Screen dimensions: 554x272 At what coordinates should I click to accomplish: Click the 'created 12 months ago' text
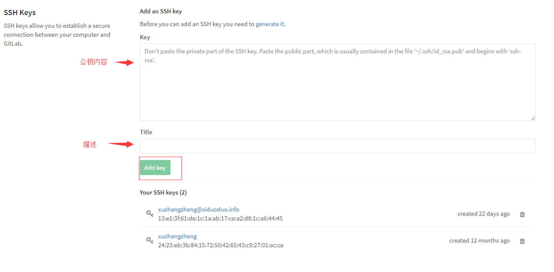(480, 240)
